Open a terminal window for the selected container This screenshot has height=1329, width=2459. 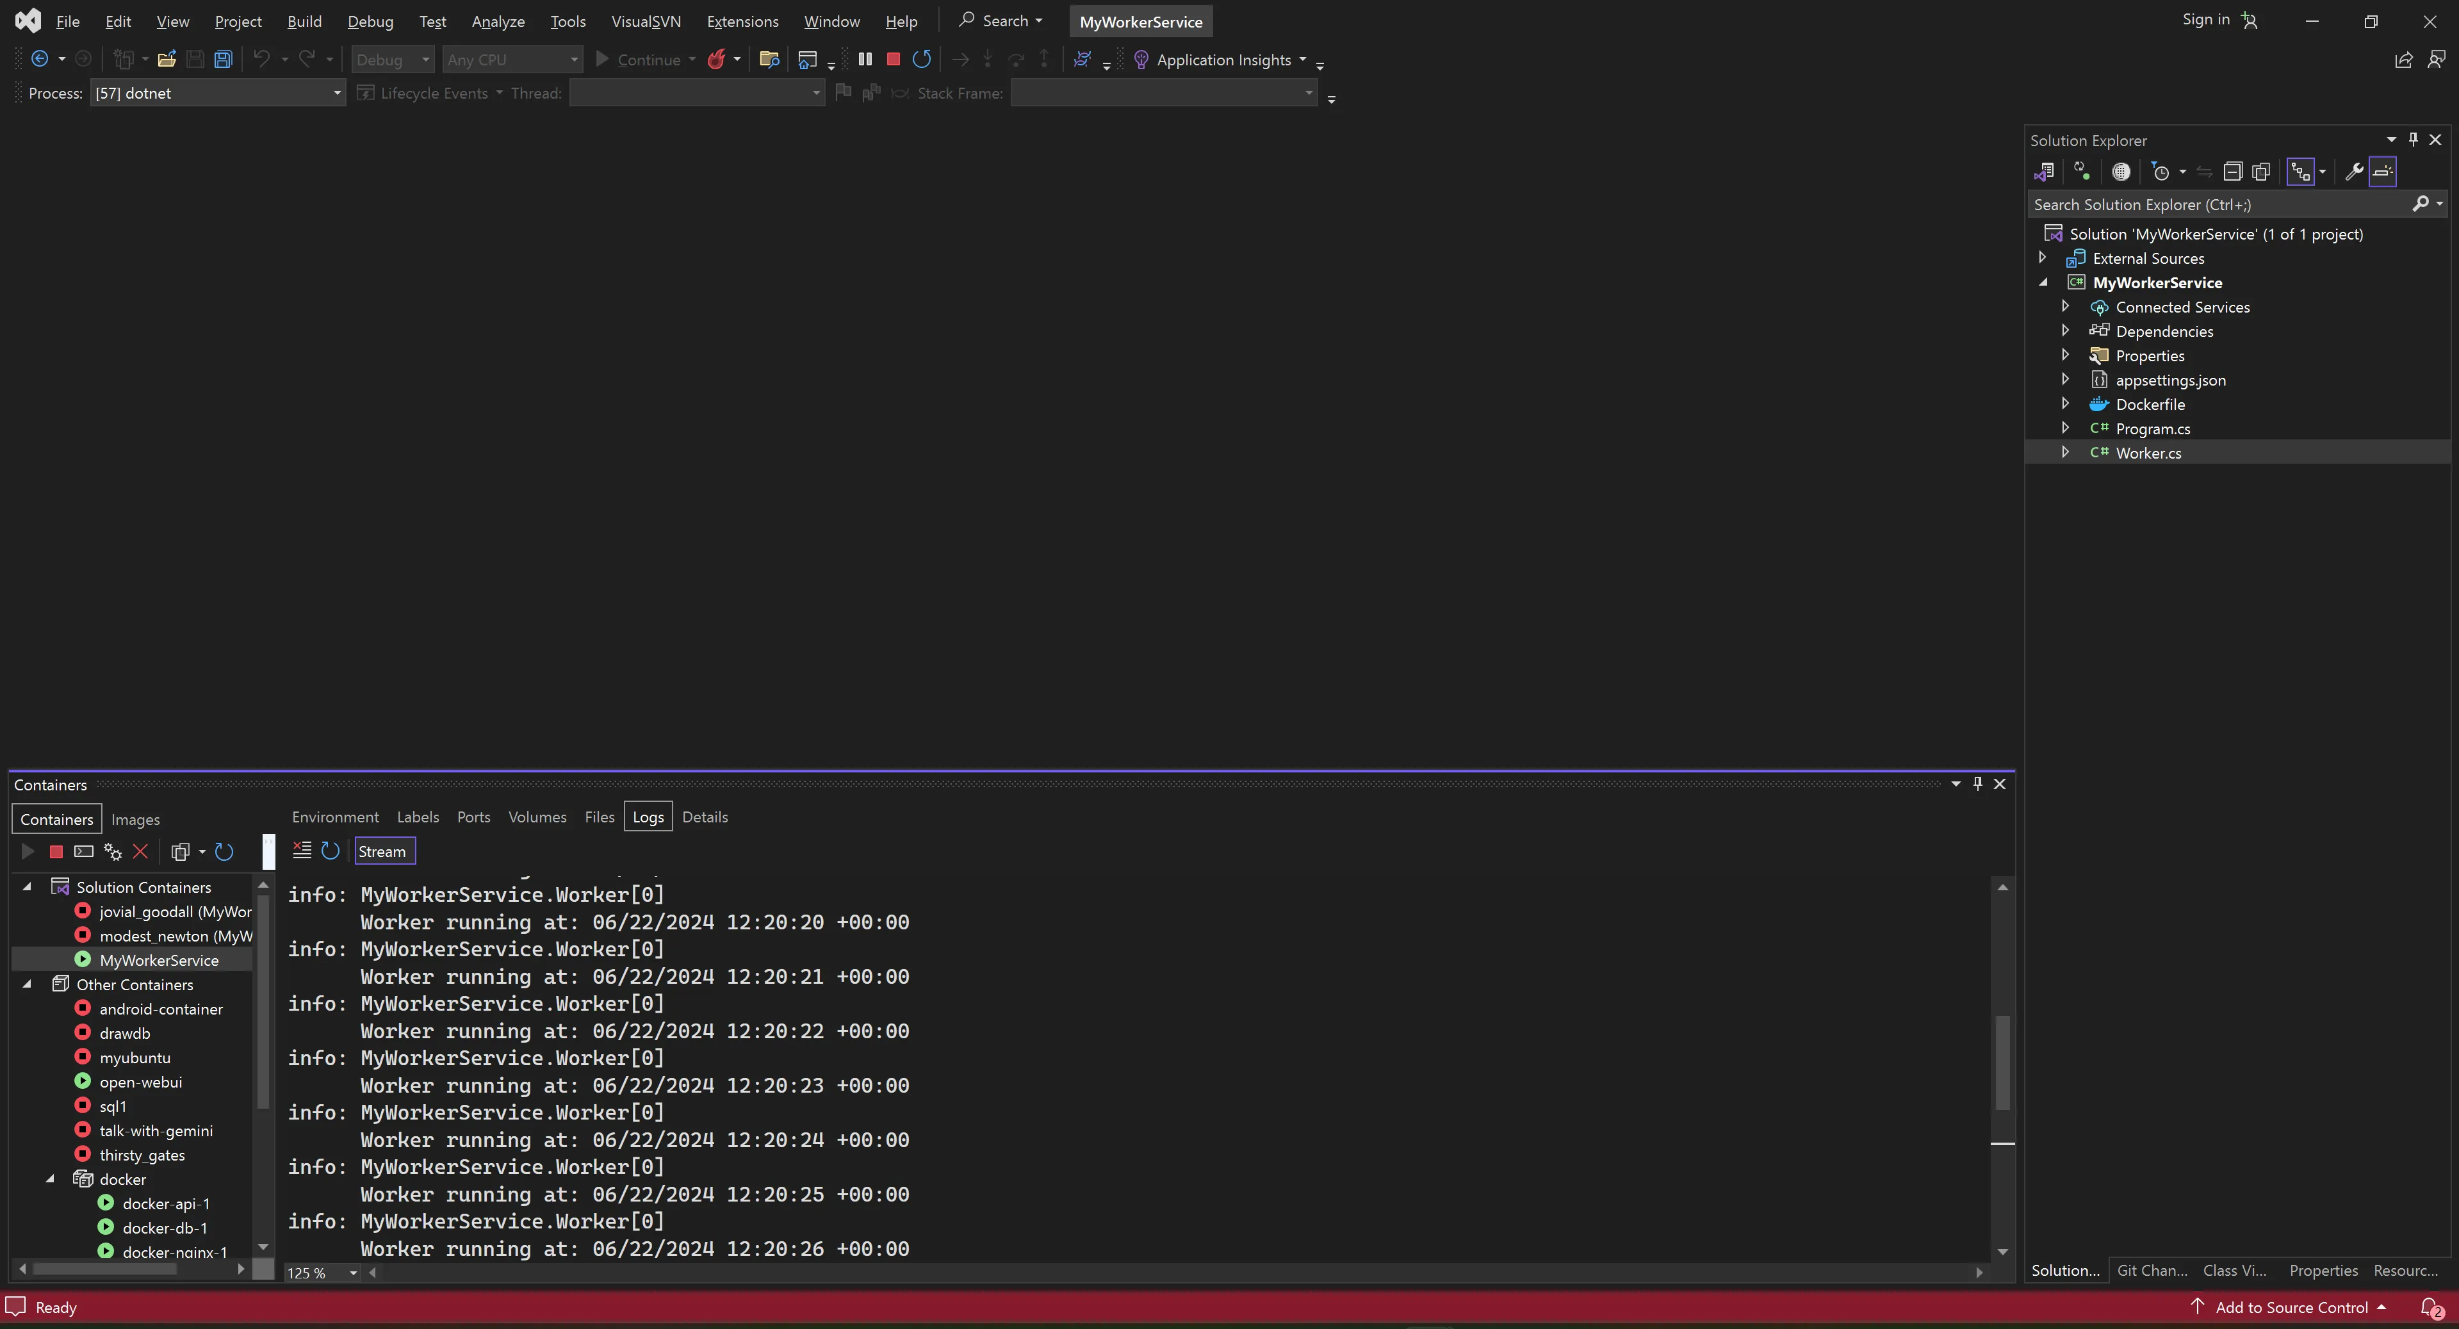point(84,852)
